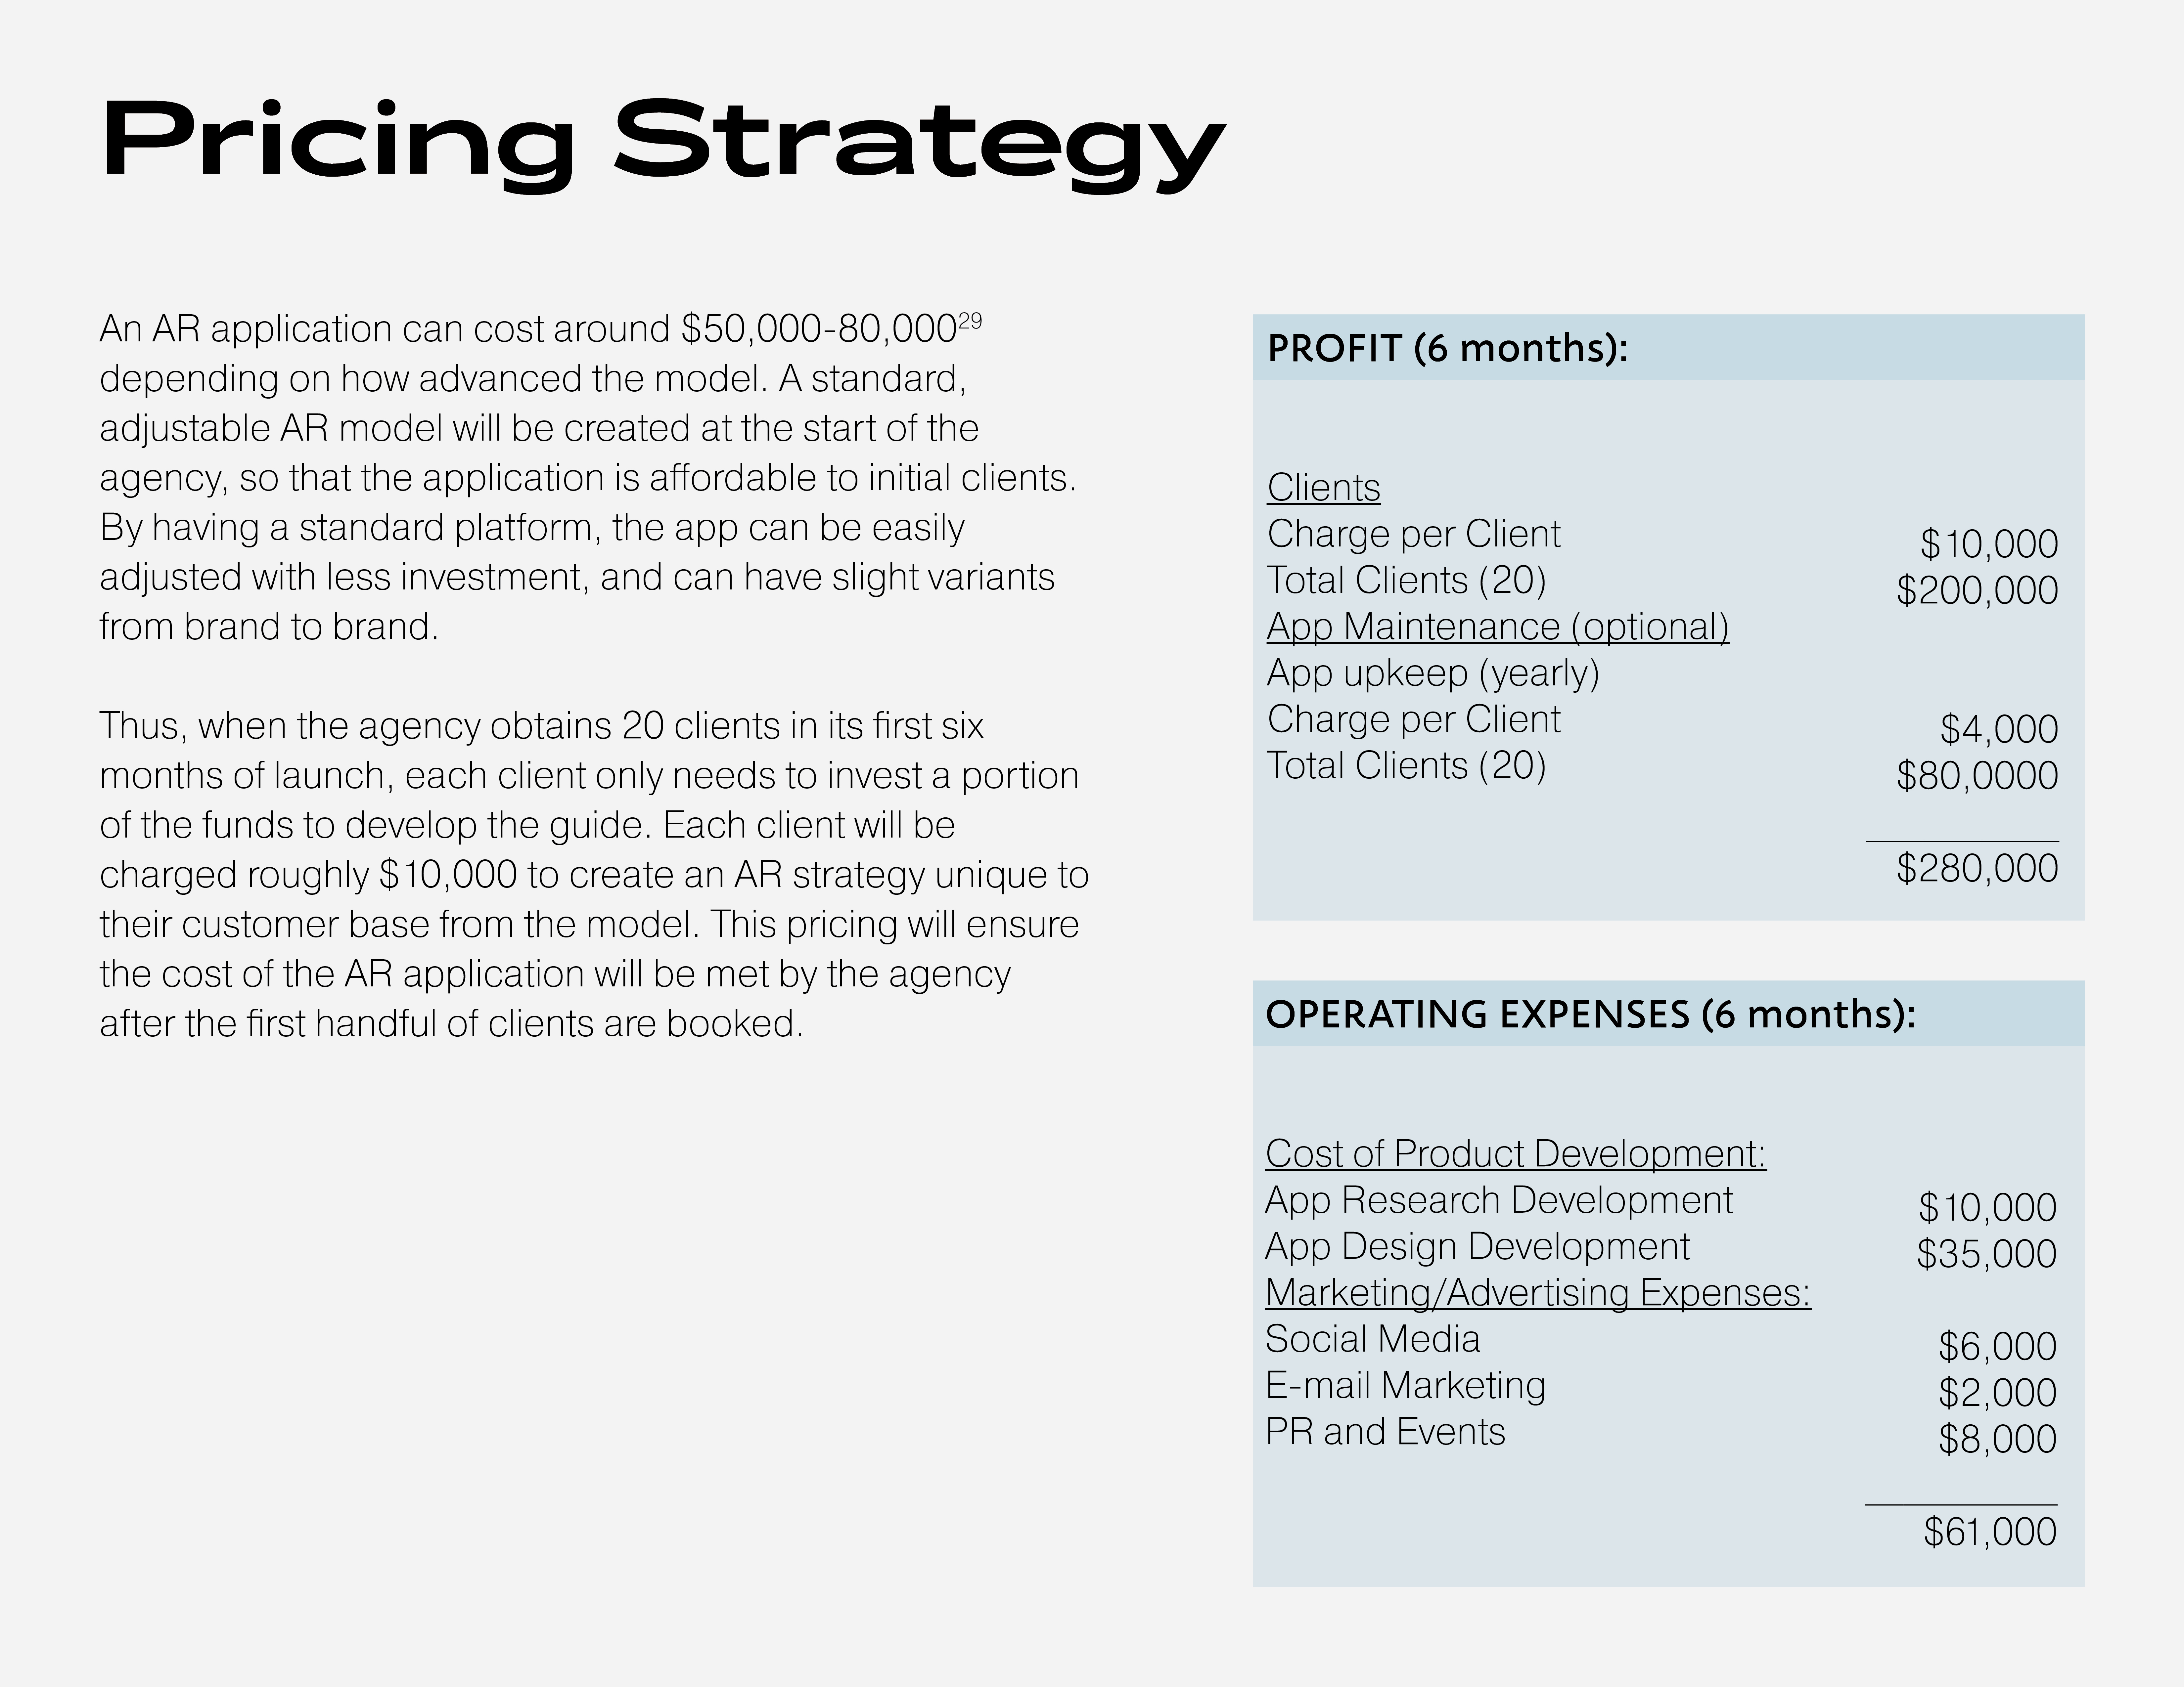Screen dimensions: 2184x1687
Task: Click the paragraph starting "Thus, when the agency"
Action: [593, 875]
